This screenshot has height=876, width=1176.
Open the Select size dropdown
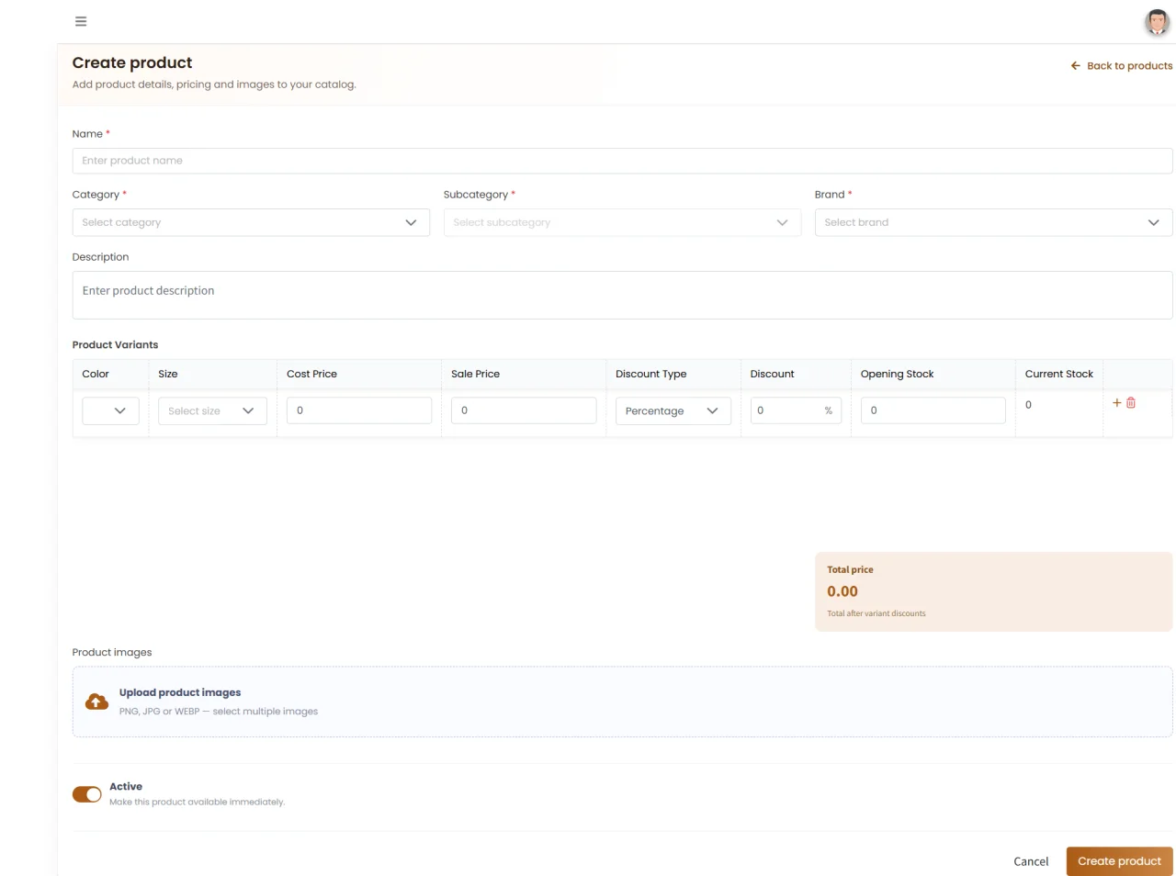(212, 410)
